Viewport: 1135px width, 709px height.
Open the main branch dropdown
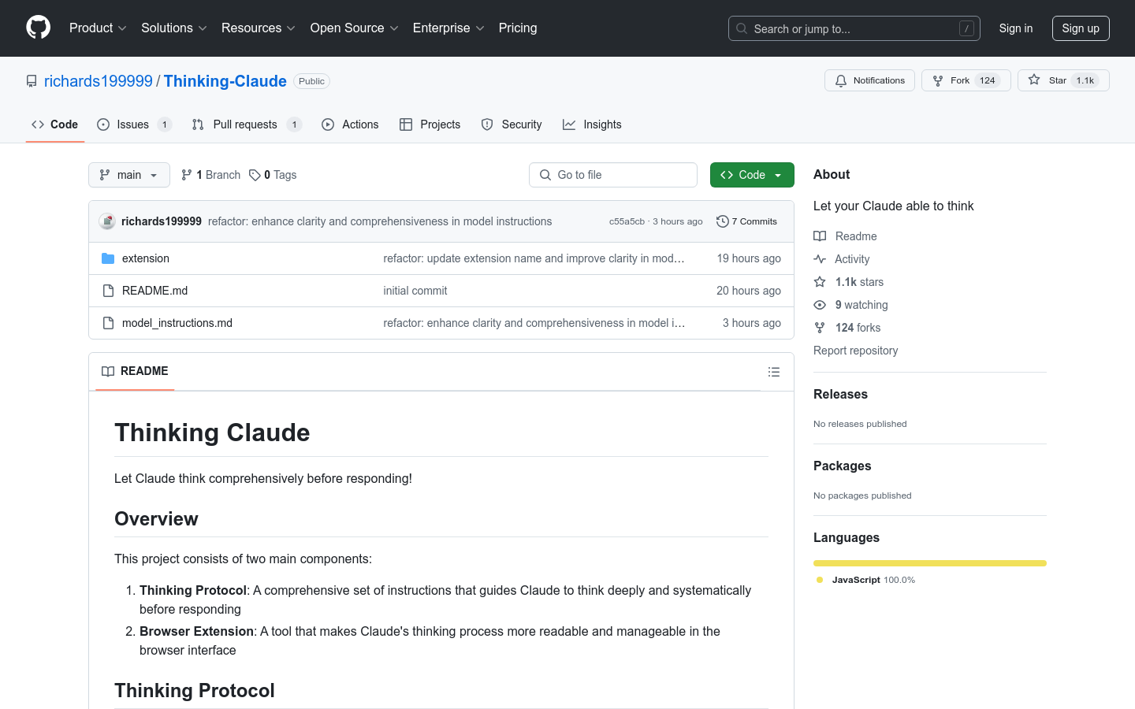click(129, 175)
